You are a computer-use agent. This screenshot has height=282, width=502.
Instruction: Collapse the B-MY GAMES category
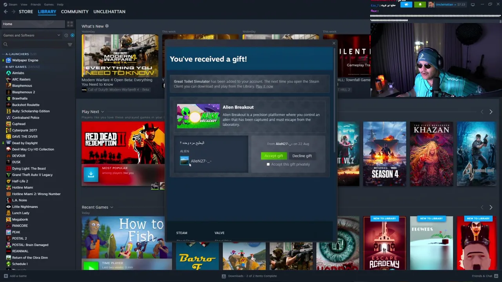[3, 67]
